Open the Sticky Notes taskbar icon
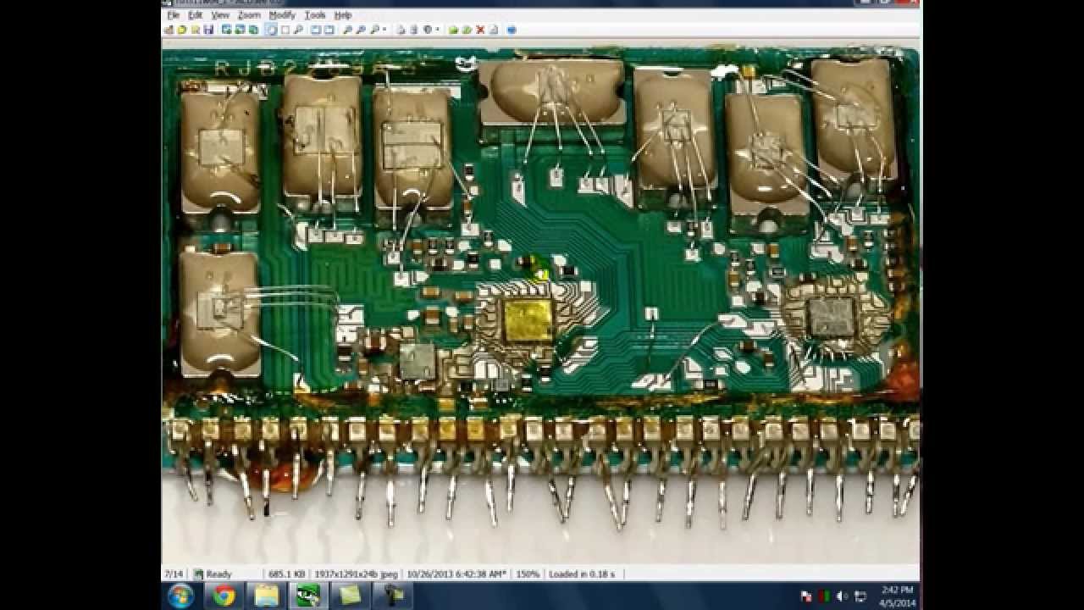 (350, 596)
